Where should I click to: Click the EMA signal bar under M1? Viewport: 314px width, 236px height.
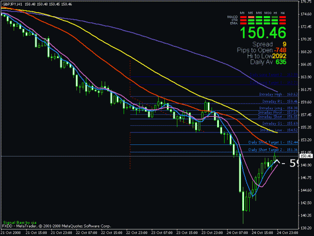243,23
